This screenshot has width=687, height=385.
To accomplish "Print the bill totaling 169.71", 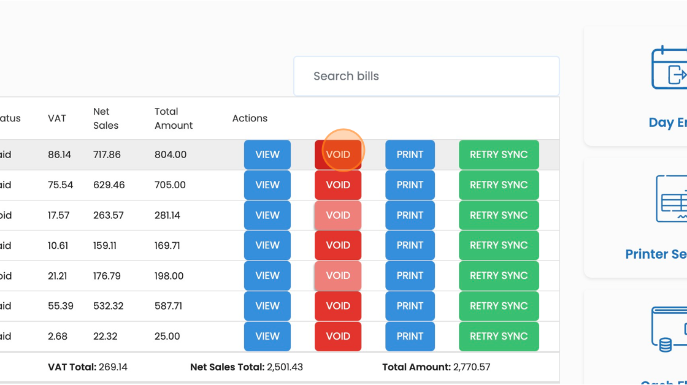I will click(x=410, y=245).
